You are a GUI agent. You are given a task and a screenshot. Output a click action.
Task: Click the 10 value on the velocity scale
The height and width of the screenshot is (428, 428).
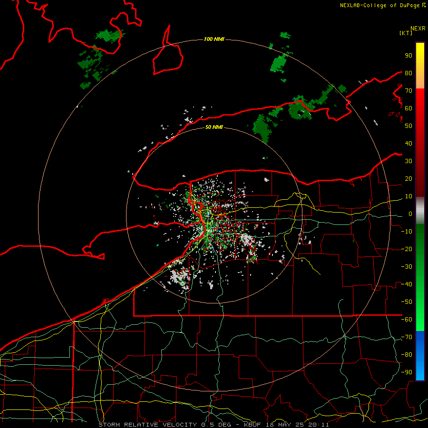click(x=409, y=196)
